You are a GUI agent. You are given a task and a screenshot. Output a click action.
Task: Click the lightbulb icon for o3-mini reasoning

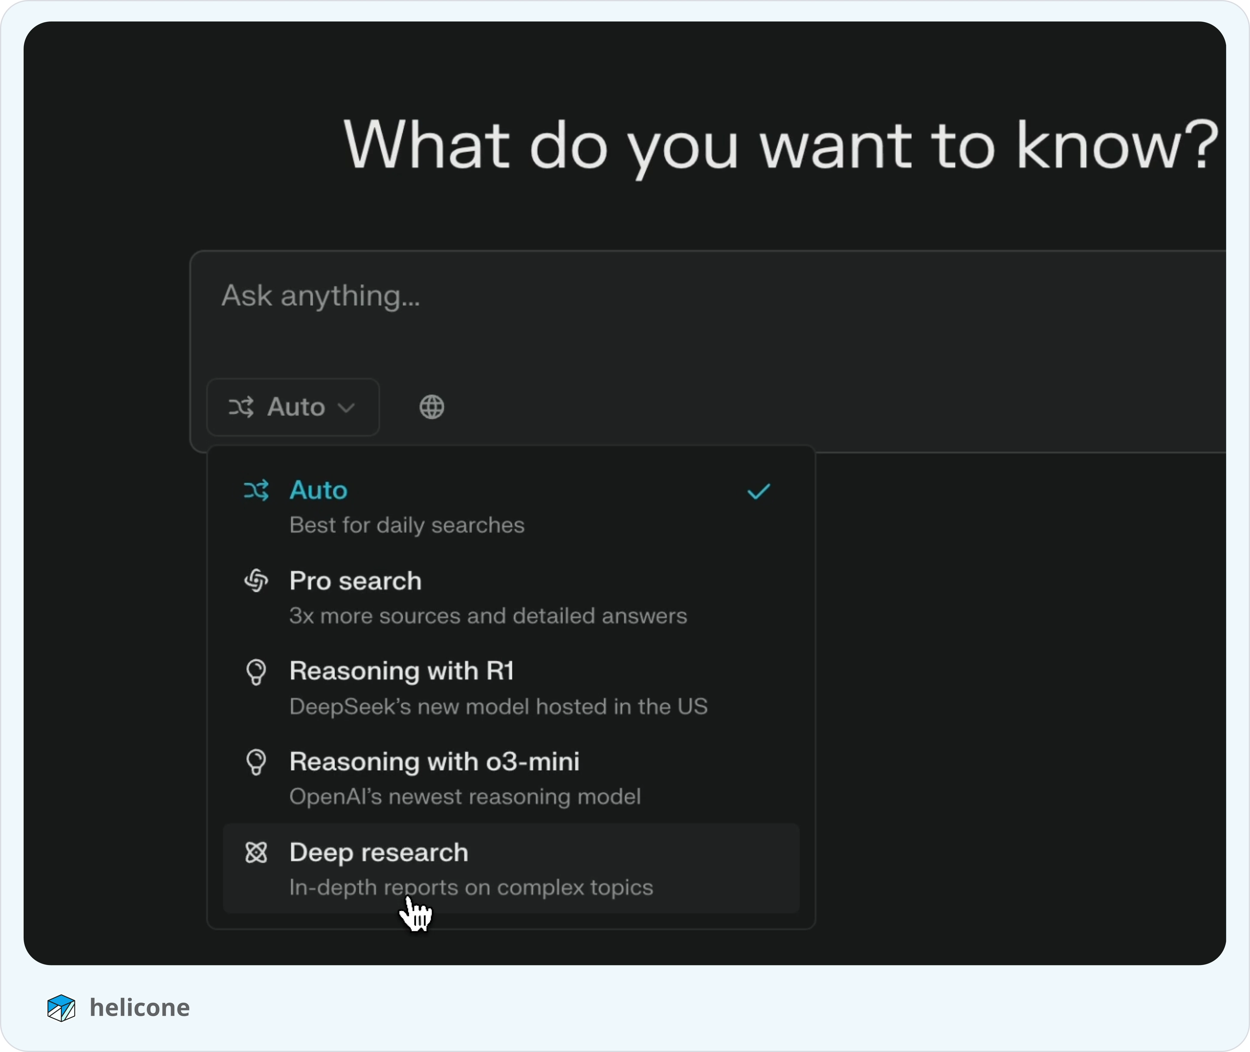[x=256, y=762]
